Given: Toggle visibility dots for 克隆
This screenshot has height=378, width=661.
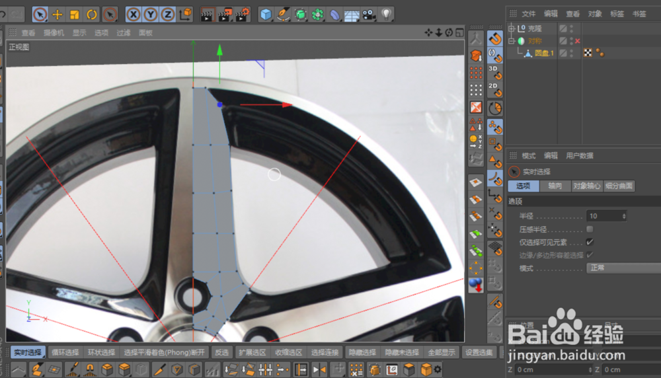Looking at the screenshot, I should (x=572, y=28).
